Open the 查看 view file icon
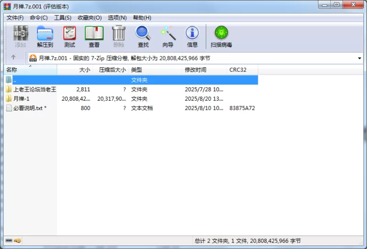The height and width of the screenshot is (249, 367). point(94,37)
